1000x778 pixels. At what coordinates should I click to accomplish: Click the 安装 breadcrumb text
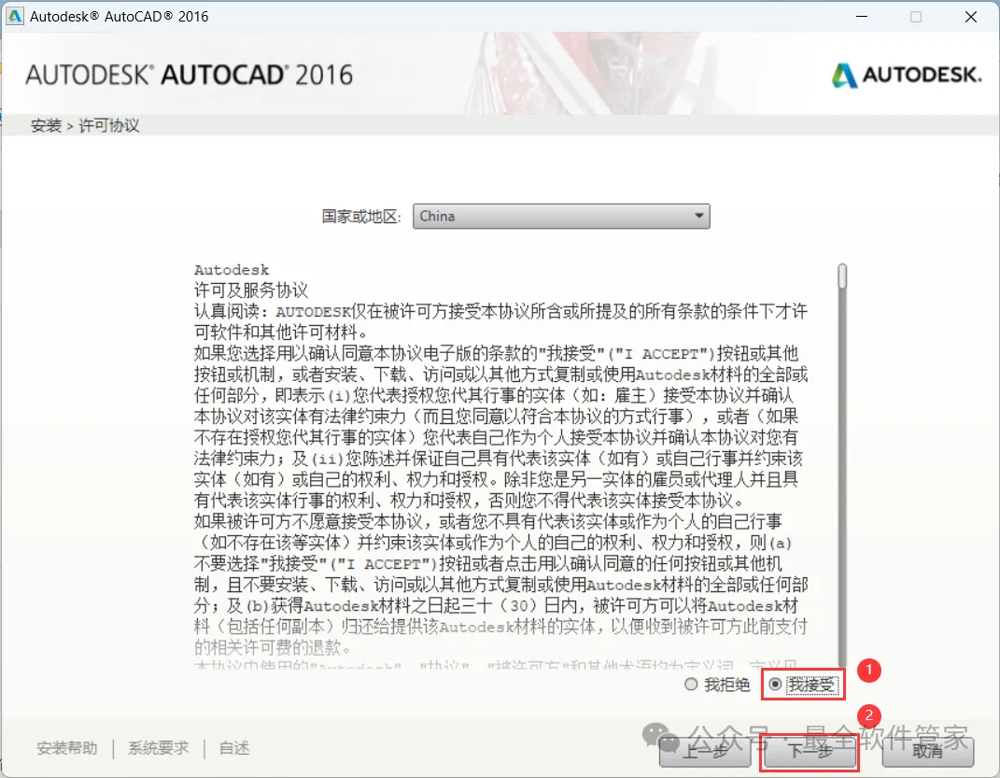46,126
